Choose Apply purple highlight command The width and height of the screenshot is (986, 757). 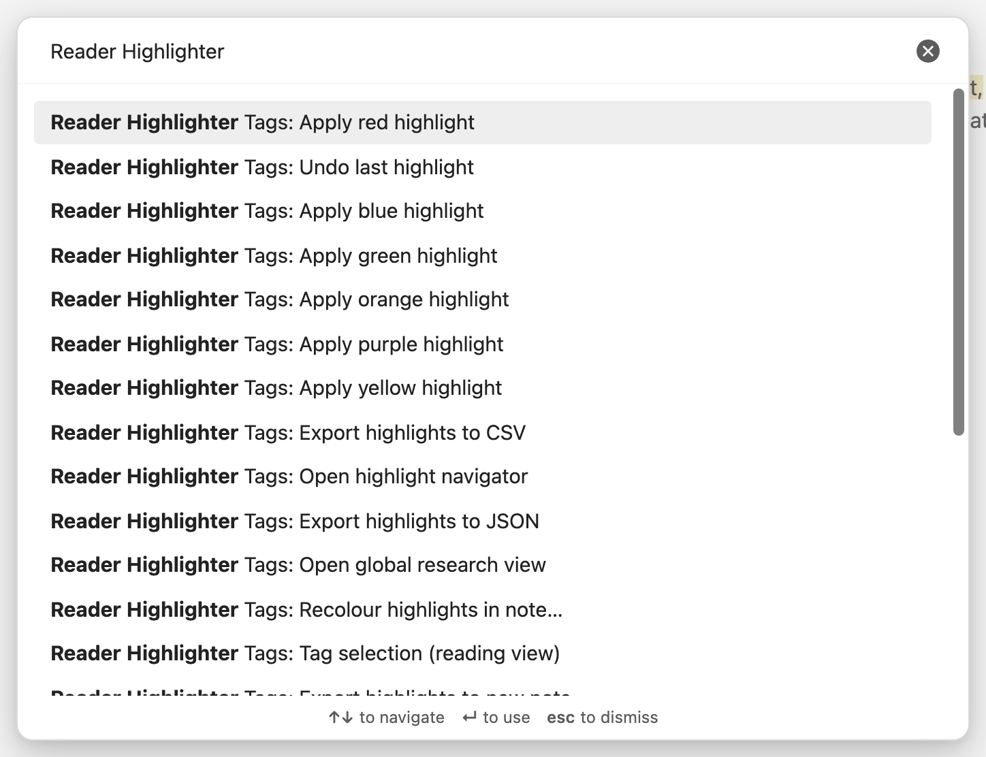pos(483,344)
